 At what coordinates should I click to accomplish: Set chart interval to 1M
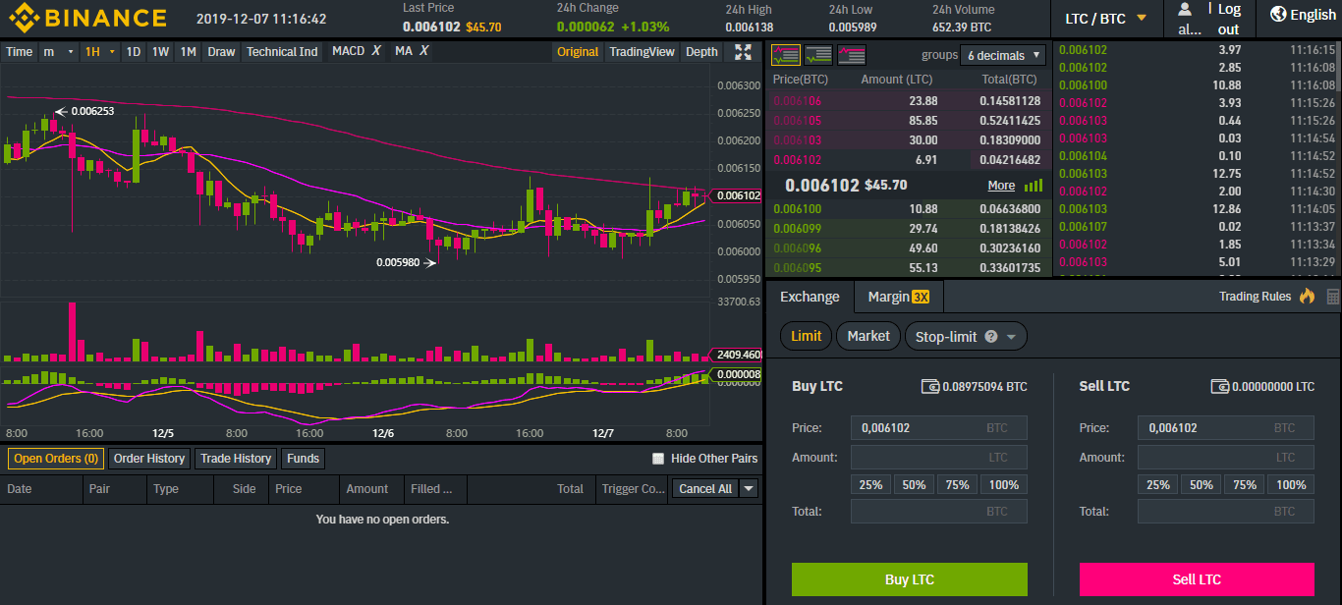pyautogui.click(x=189, y=52)
